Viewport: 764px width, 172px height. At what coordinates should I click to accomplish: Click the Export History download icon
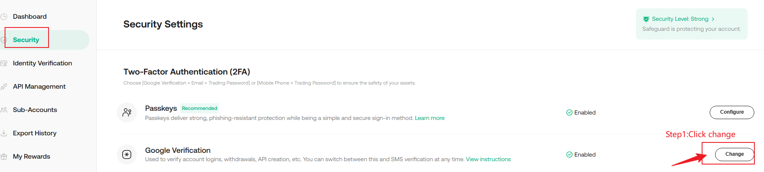(x=4, y=133)
